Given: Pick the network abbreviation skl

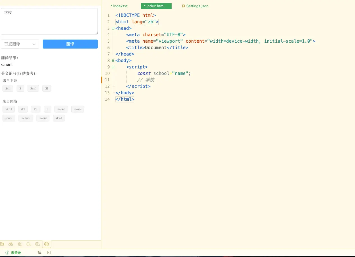Looking at the screenshot, I should [x=23, y=109].
